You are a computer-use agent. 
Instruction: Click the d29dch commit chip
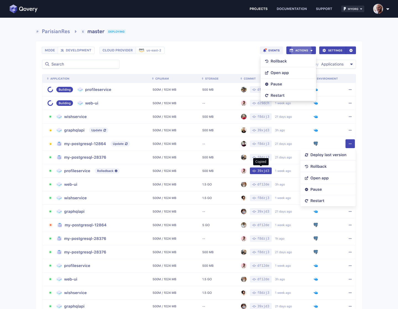coord(261,103)
